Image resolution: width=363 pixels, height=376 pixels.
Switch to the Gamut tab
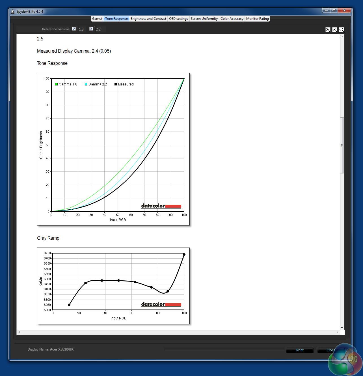click(x=97, y=19)
